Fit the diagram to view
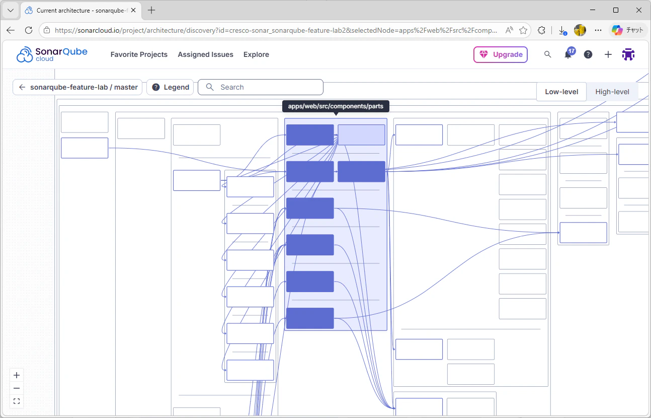 pos(17,401)
